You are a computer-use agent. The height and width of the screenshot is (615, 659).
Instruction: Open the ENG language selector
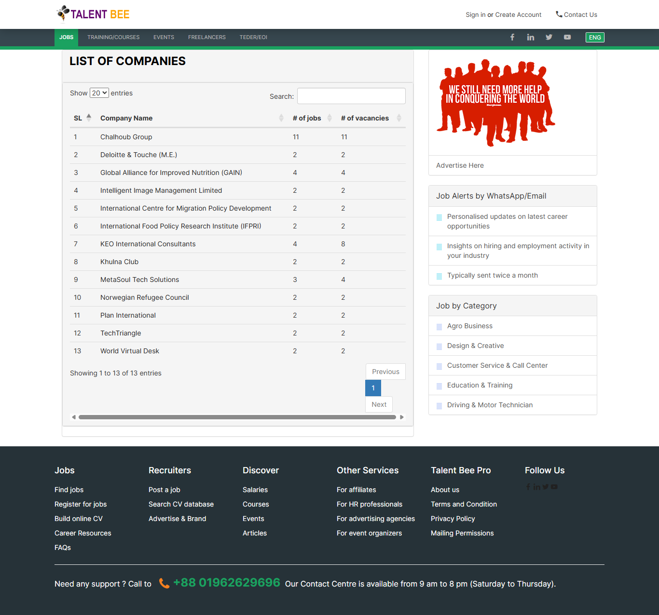point(595,37)
